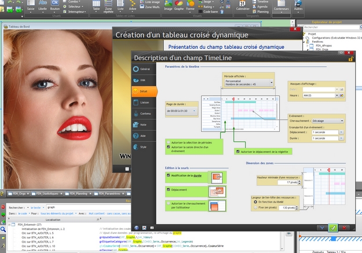Enable 'Autoriser la sélection de périodes' checkbox
Viewport: 362px width, 253px height.
(x=169, y=142)
